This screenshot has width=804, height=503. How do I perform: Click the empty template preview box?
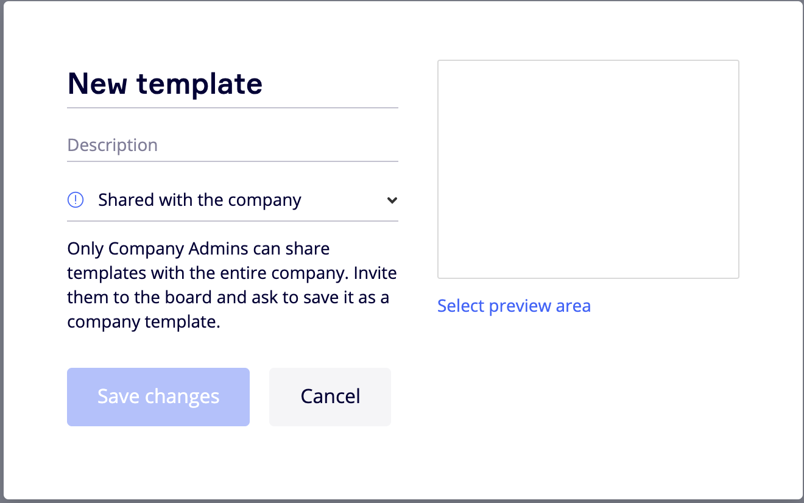(x=588, y=169)
